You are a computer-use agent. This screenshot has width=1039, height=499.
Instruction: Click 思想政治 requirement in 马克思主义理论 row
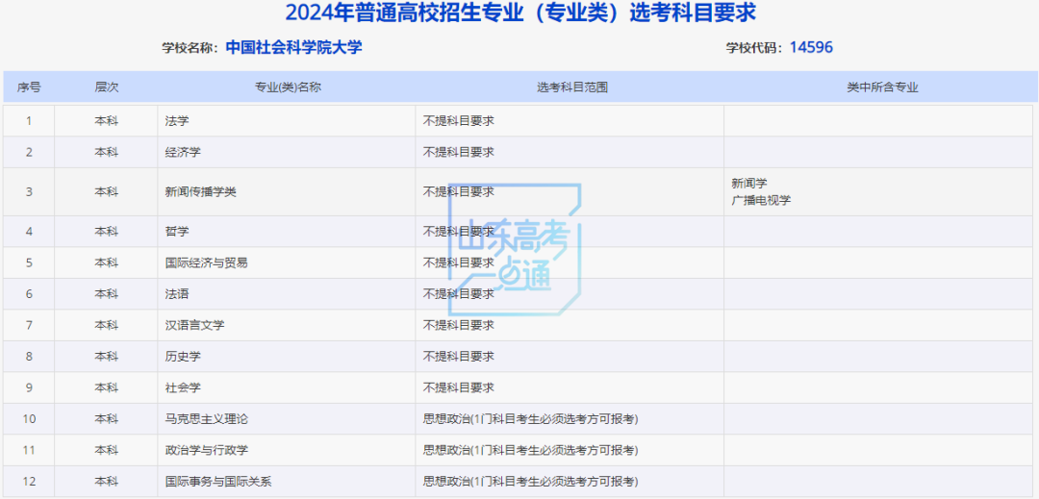(x=531, y=419)
